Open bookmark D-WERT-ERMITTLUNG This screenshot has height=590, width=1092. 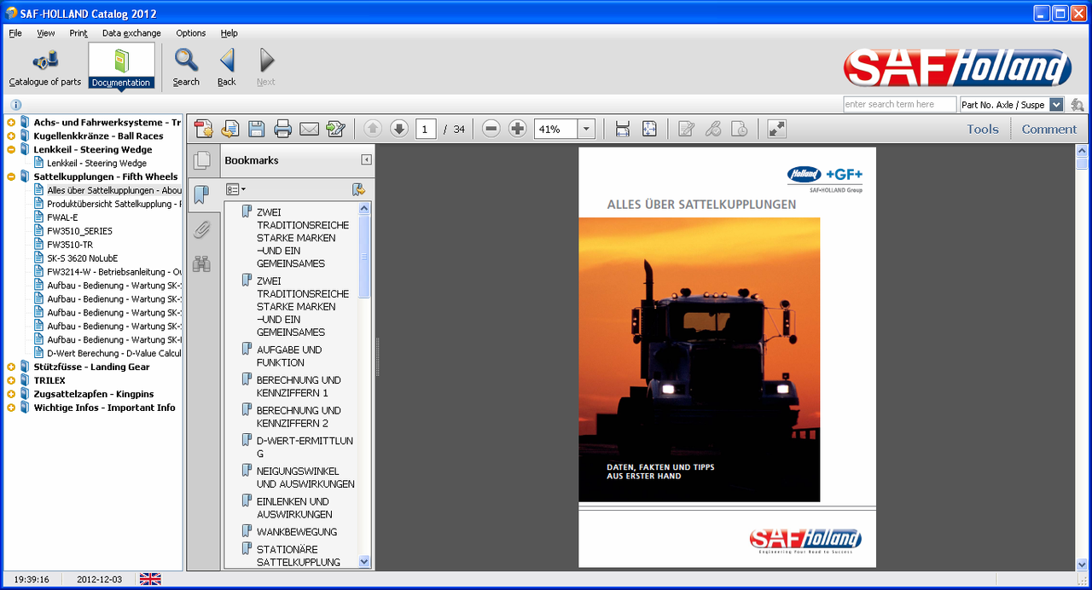point(305,447)
